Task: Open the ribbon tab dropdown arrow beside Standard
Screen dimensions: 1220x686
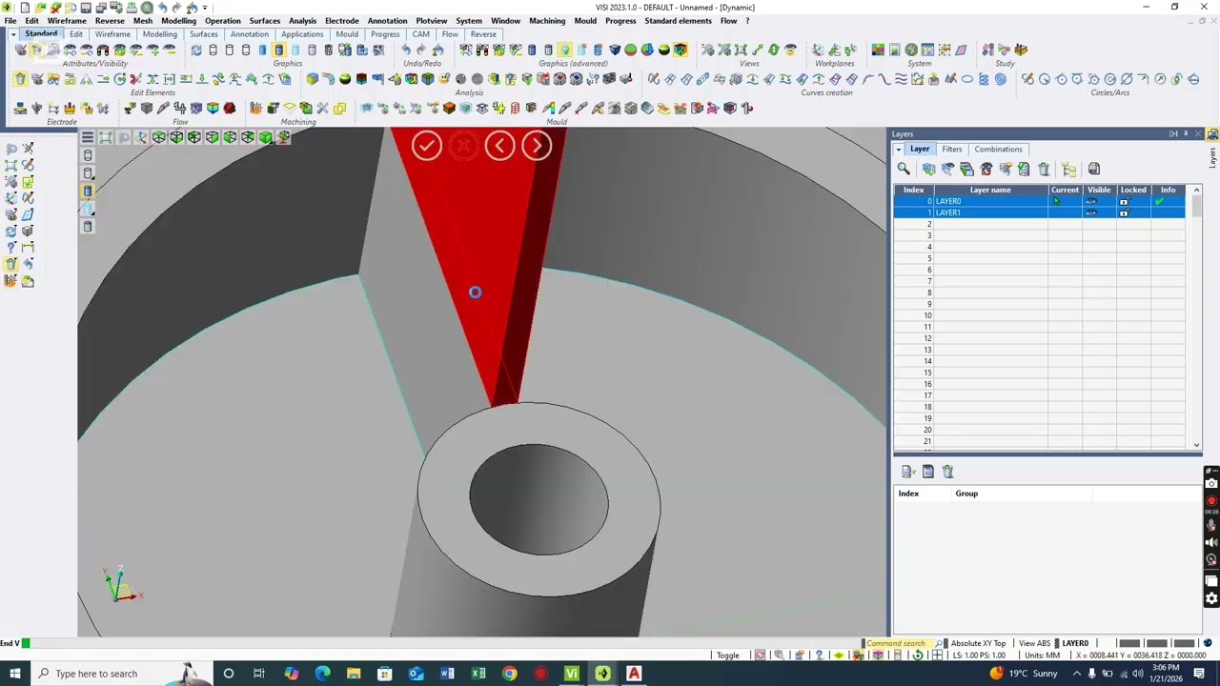Action: [x=13, y=34]
